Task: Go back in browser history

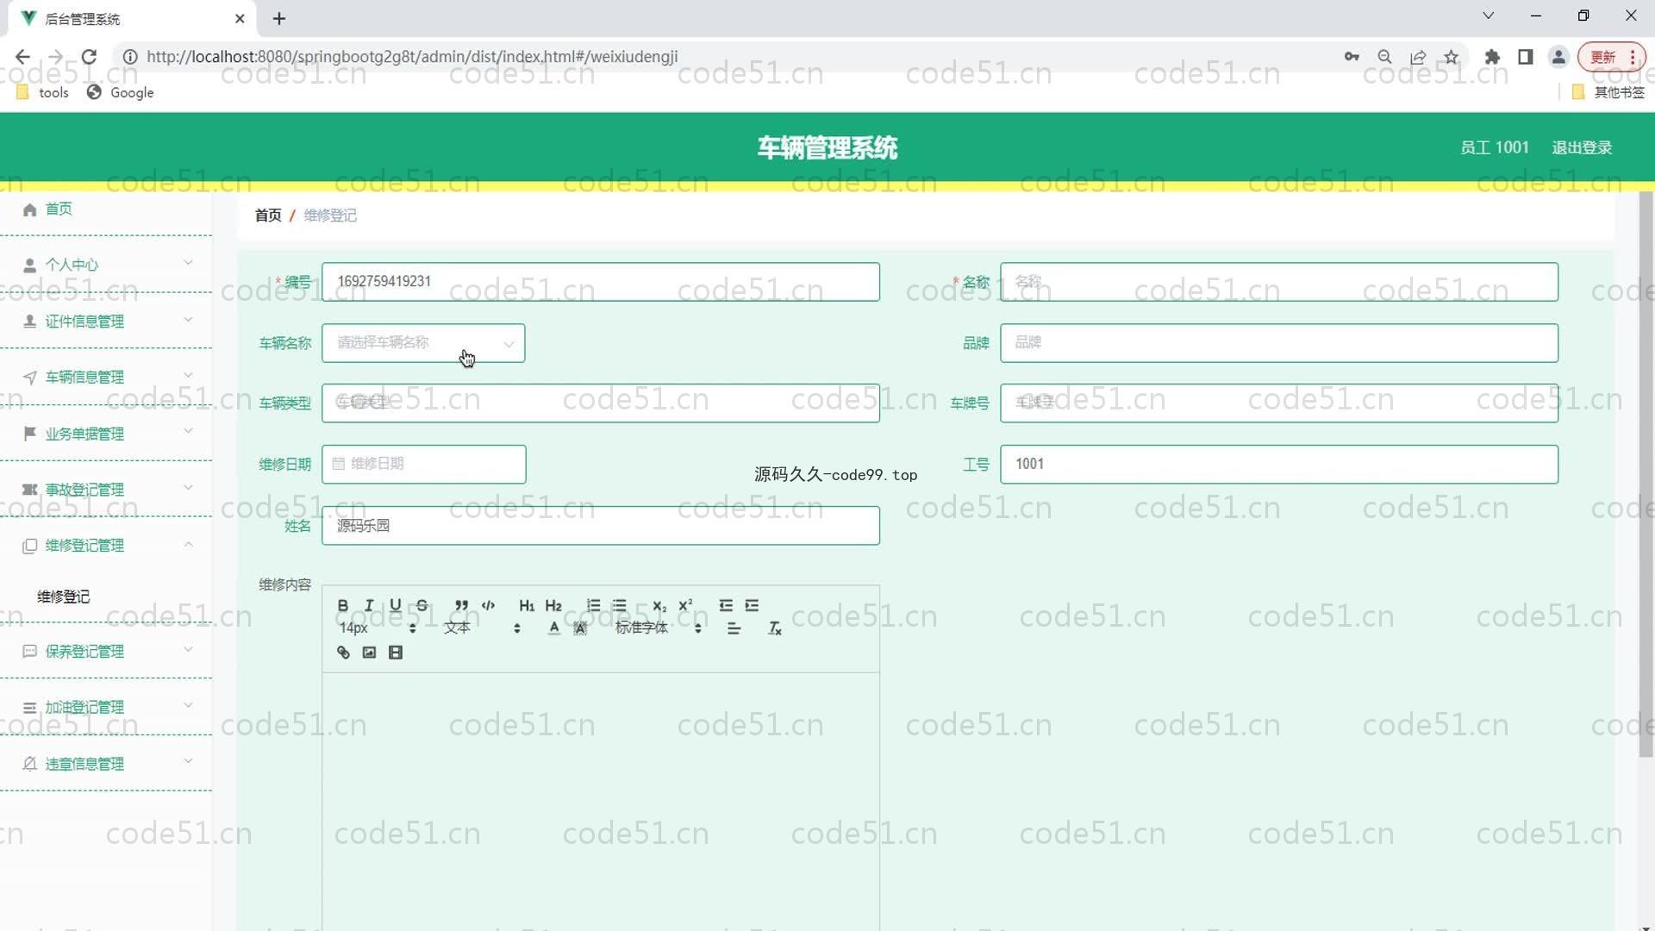Action: click(x=22, y=57)
